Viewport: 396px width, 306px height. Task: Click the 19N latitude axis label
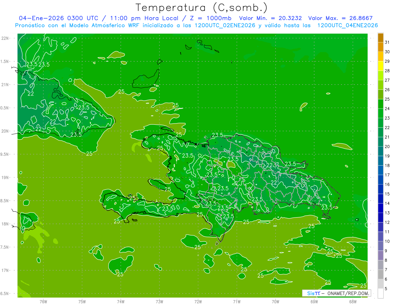point(5,178)
